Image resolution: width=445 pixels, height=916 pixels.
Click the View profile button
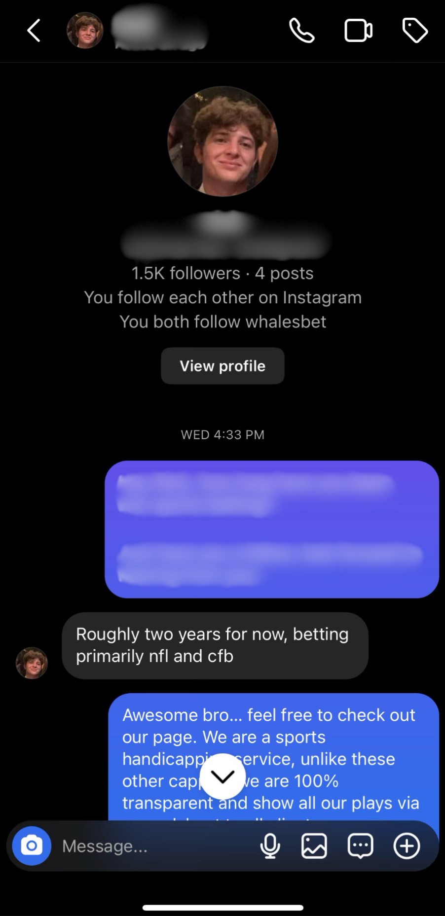(222, 366)
